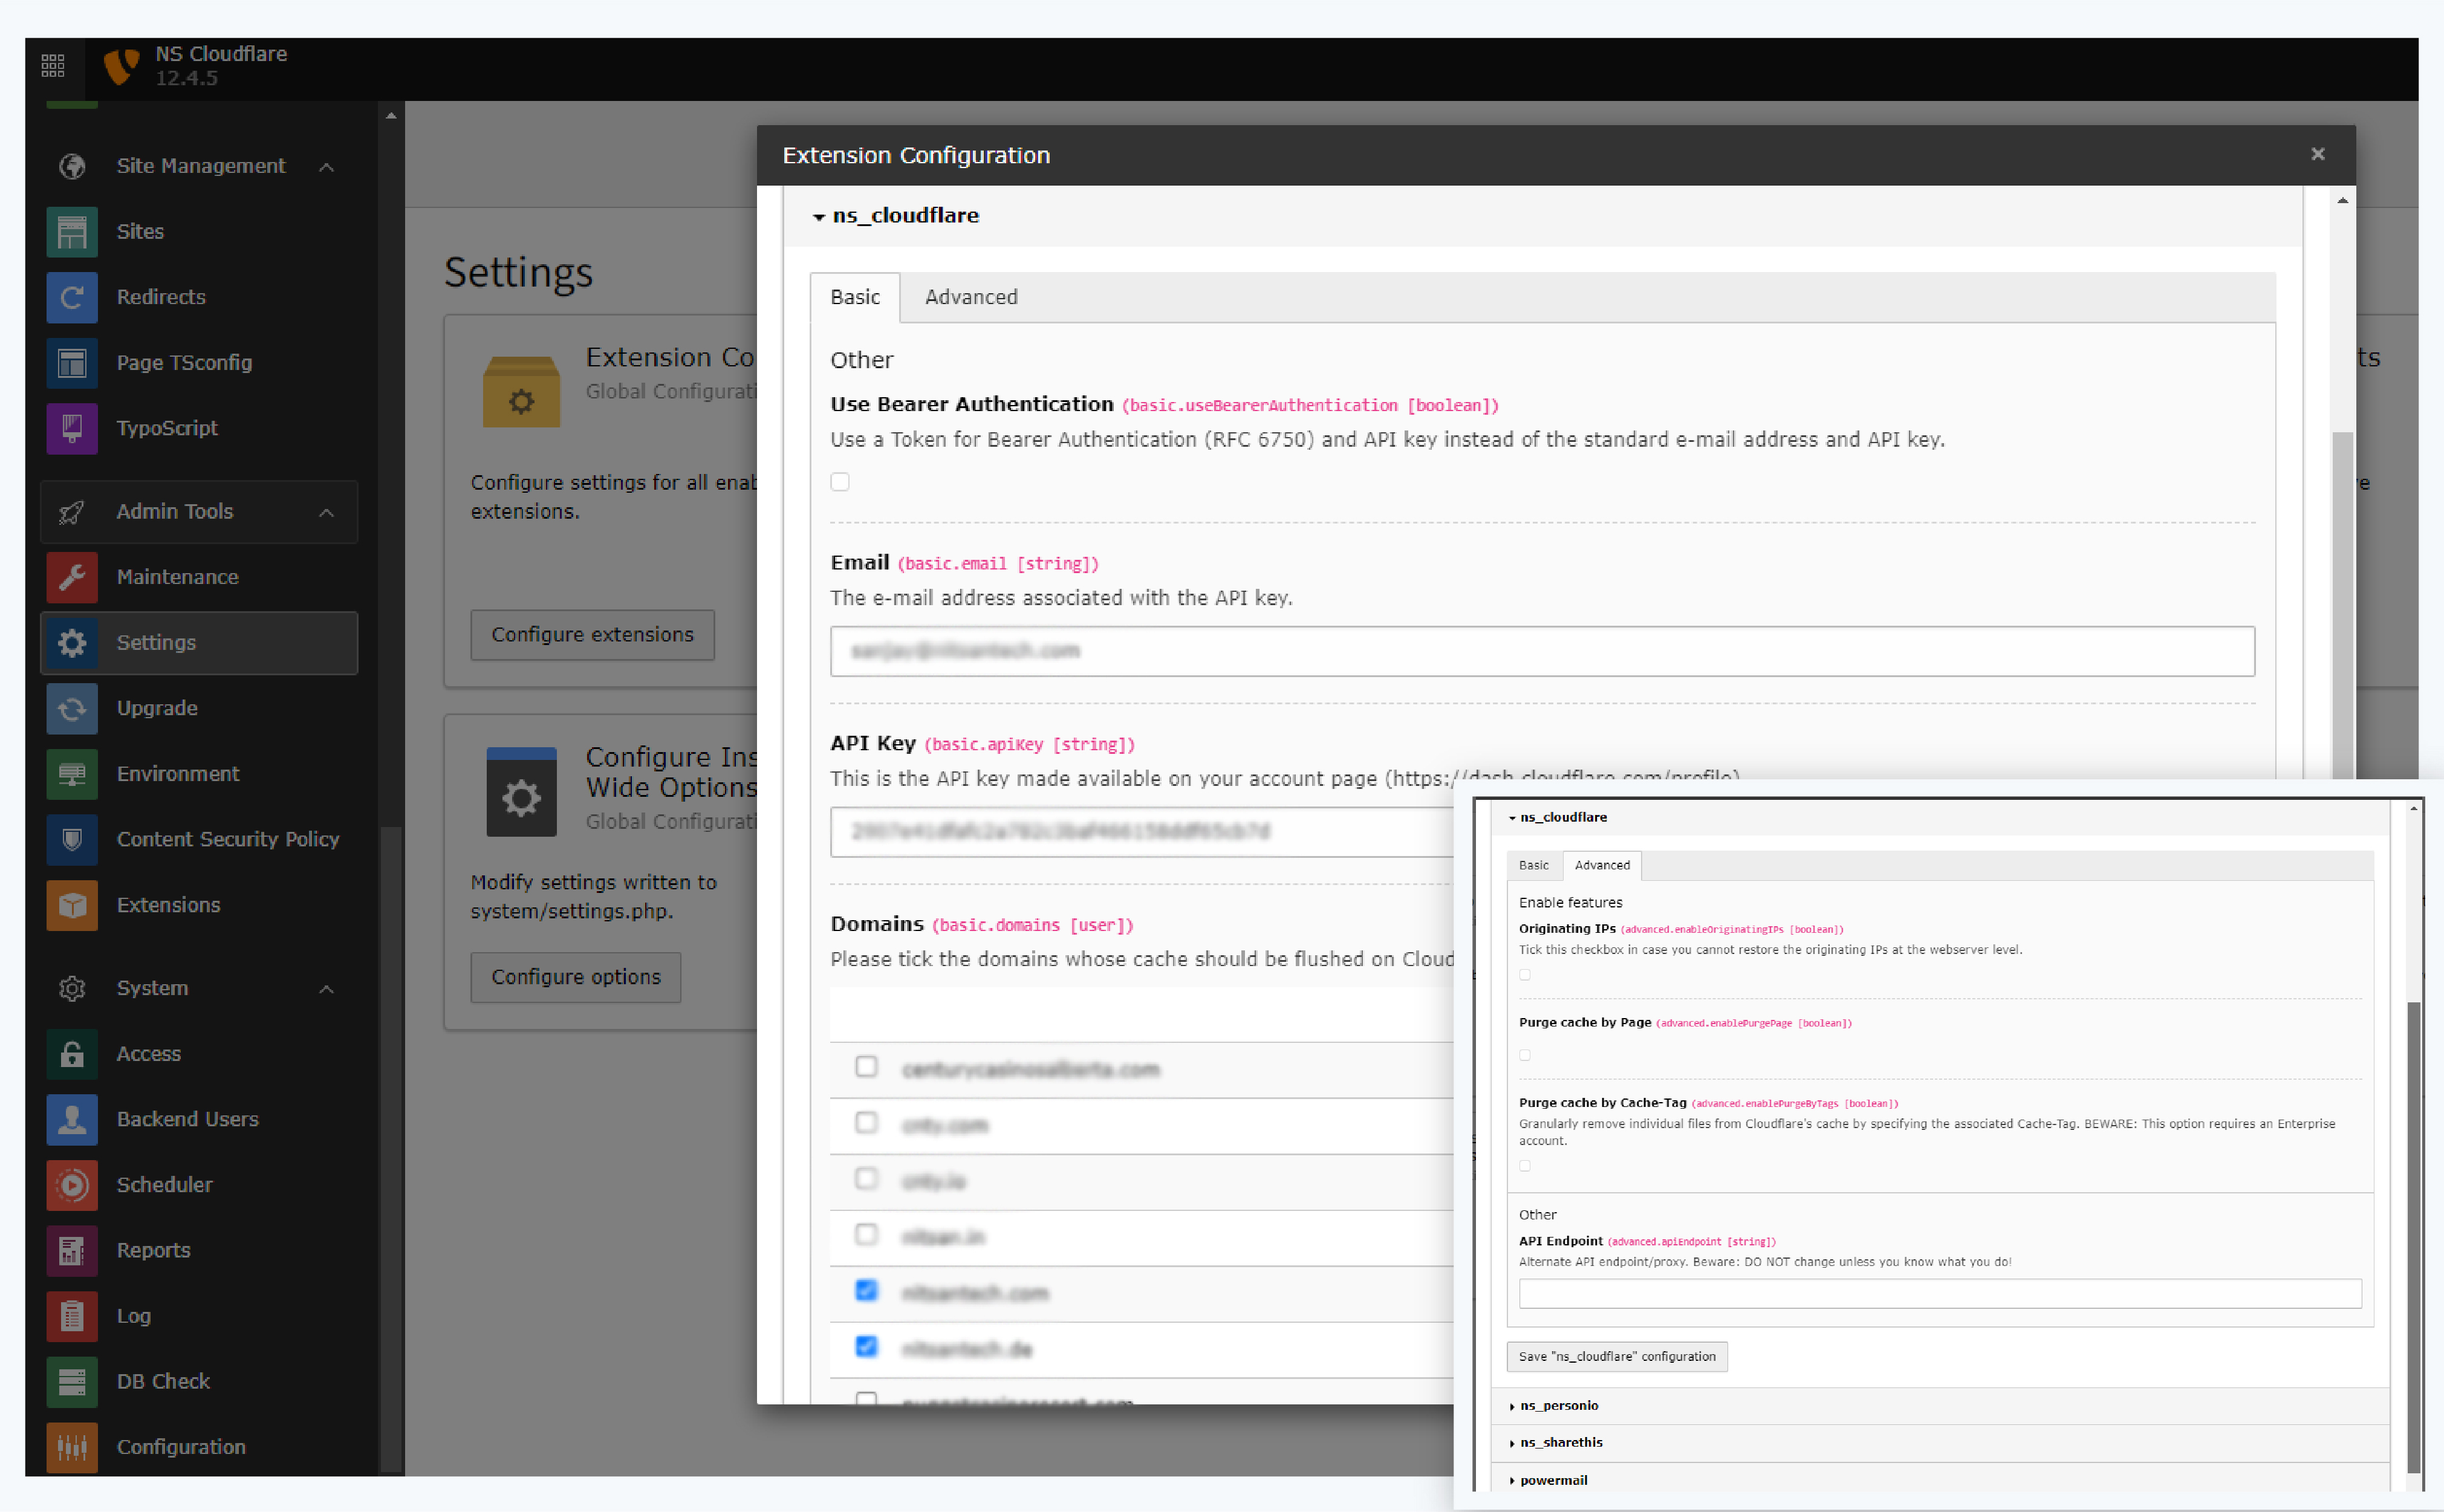Open the Access lock icon
The image size is (2444, 1512).
pyautogui.click(x=72, y=1054)
